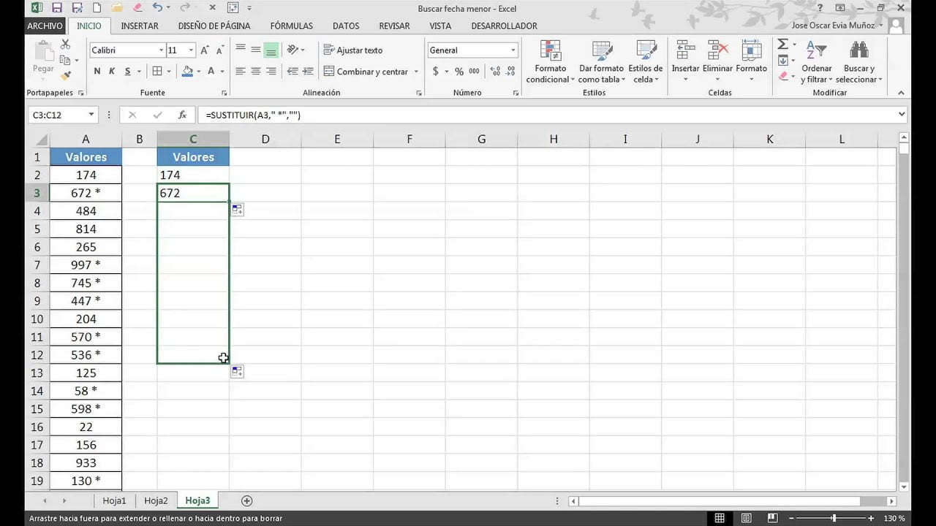The image size is (936, 526).
Task: Apply percent style to the cells
Action: tap(459, 72)
